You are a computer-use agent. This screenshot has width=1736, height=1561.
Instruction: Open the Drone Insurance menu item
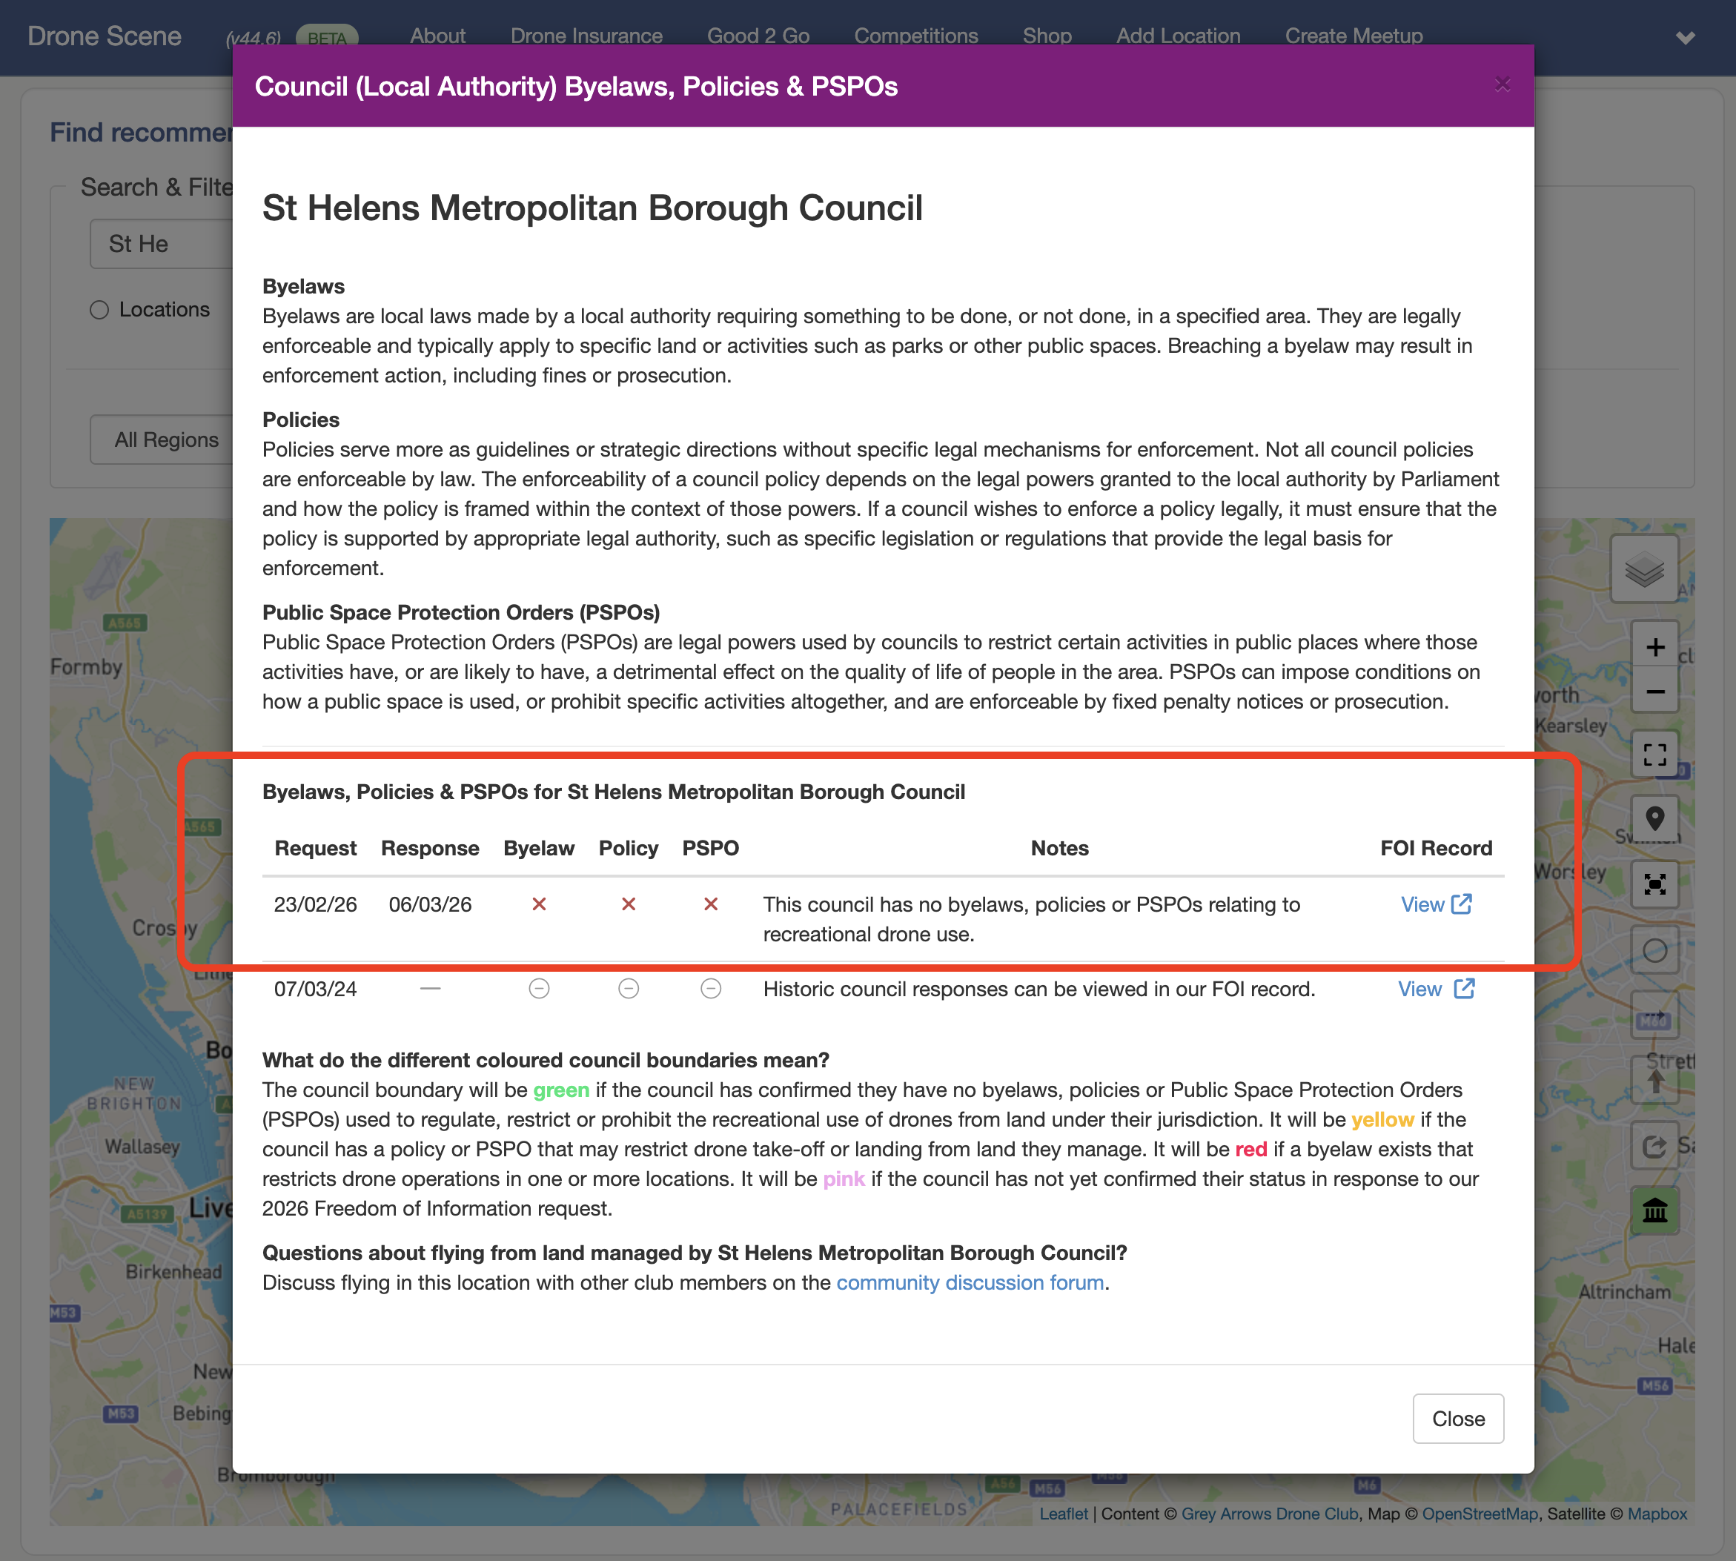coord(586,36)
